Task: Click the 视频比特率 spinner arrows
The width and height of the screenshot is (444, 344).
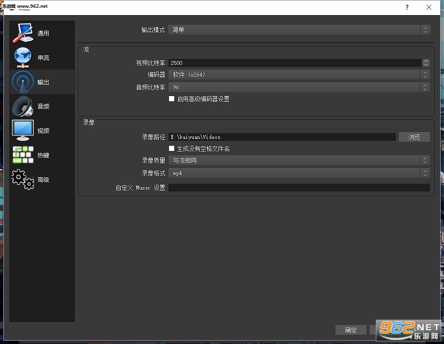Action: point(425,63)
